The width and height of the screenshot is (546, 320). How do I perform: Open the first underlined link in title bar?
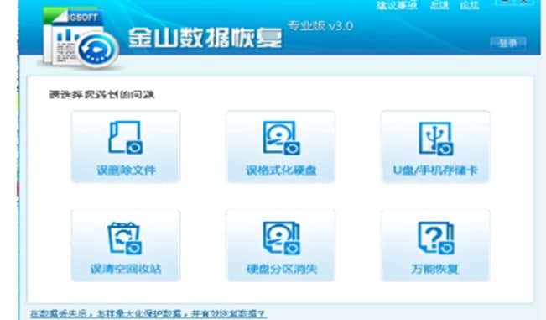397,5
